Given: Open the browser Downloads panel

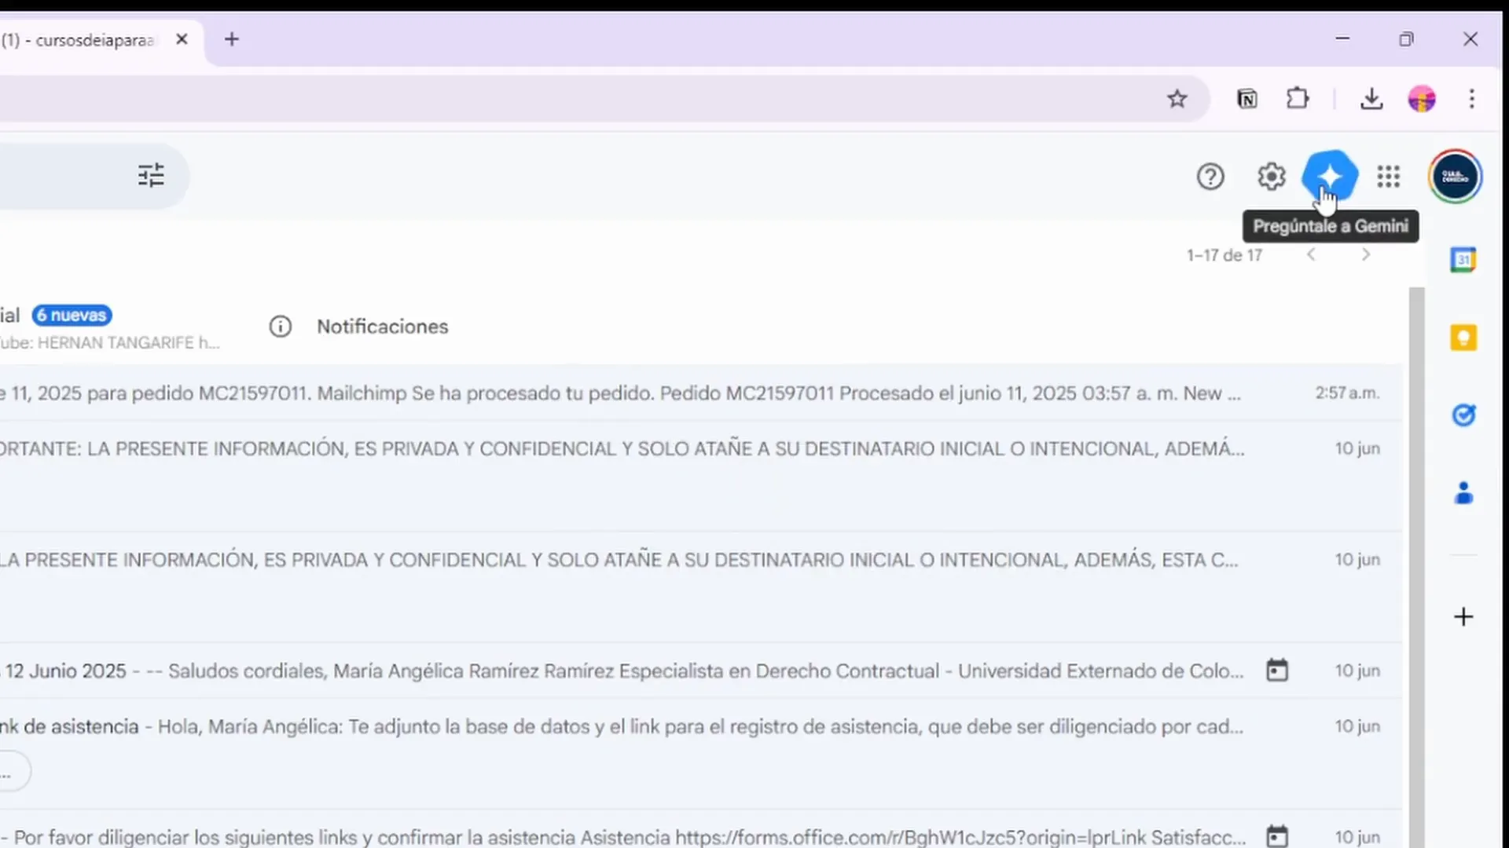Looking at the screenshot, I should [x=1371, y=99].
